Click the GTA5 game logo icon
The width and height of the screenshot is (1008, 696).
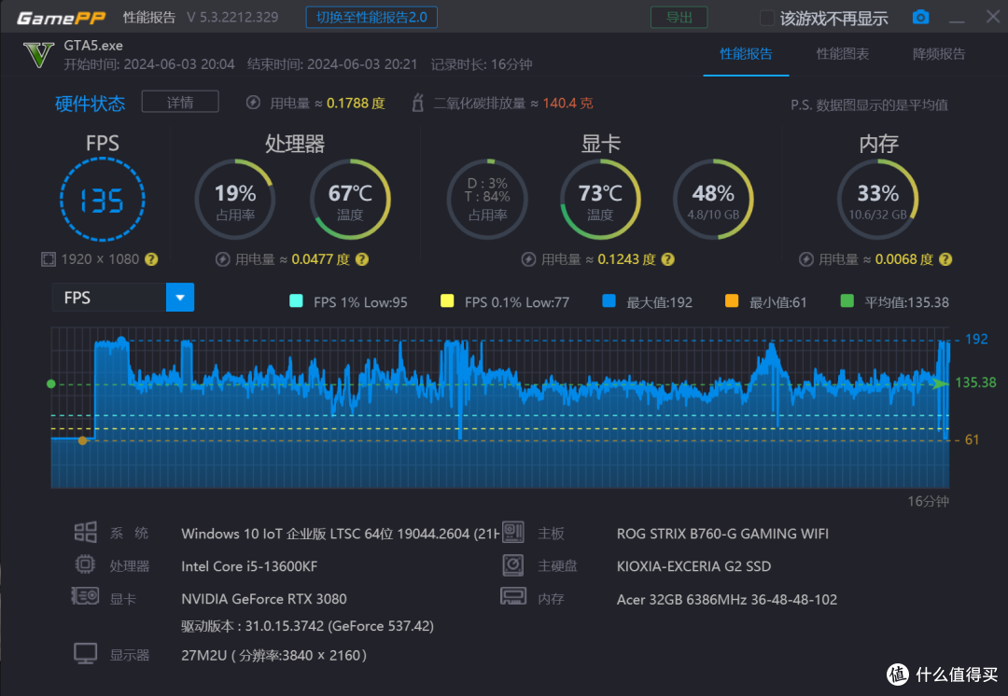tap(38, 55)
